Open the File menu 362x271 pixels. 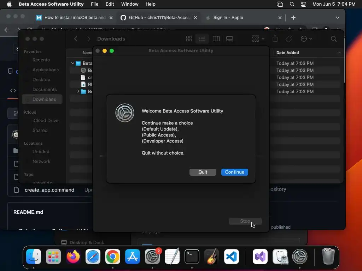tap(94, 4)
